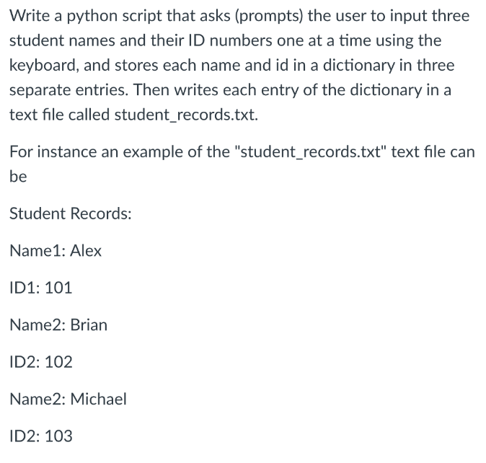This screenshot has width=486, height=463.
Task: Click the "ID1:" label
Action: point(25,288)
